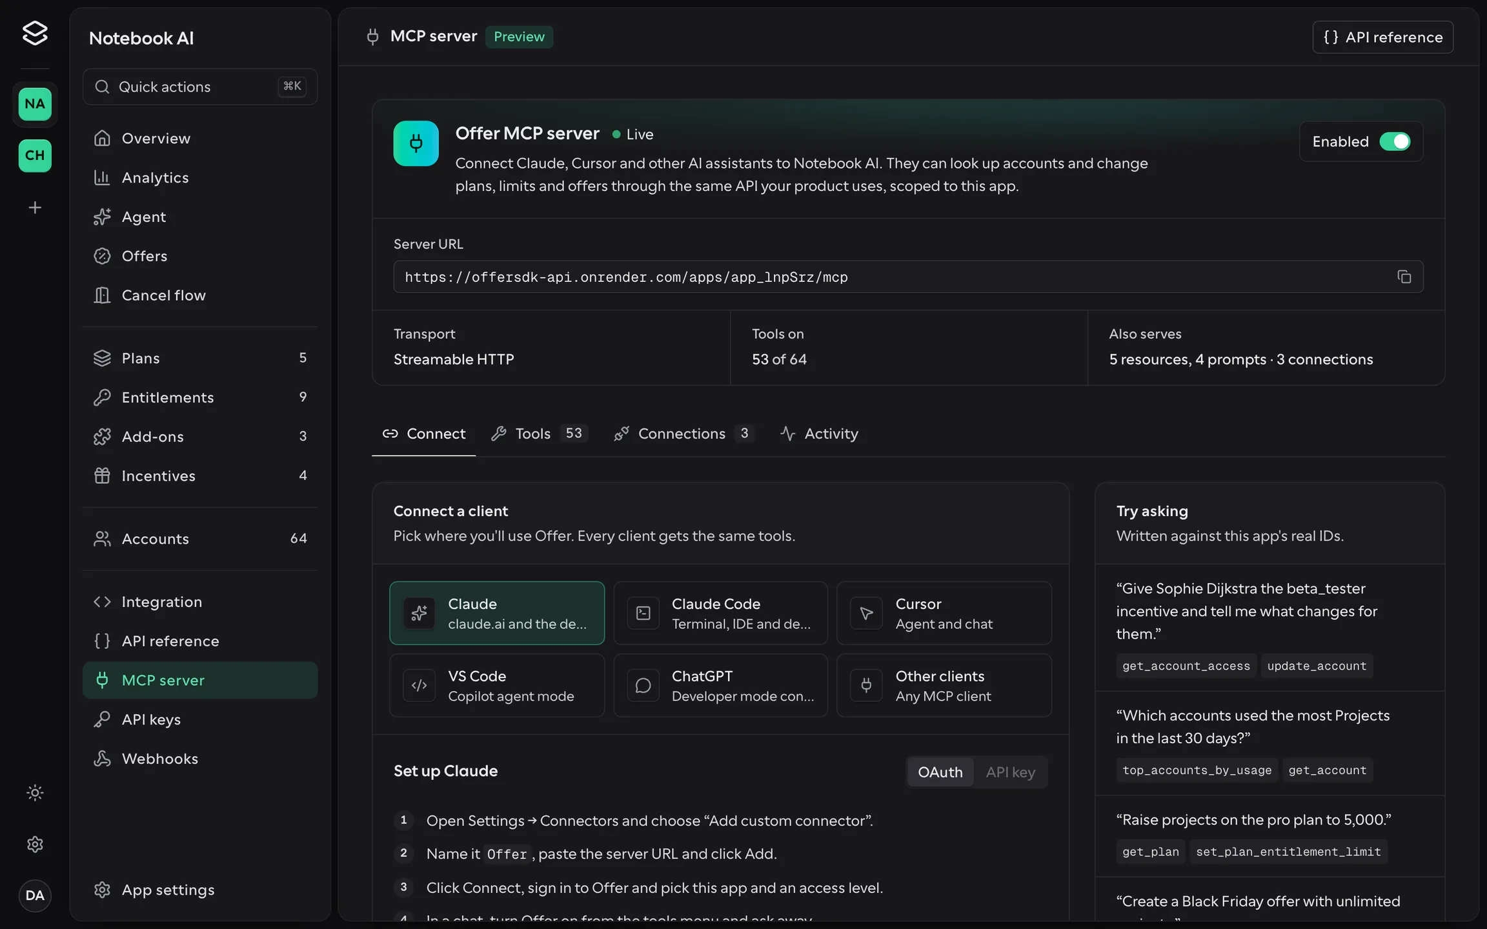Switch to the Connections tab

click(x=684, y=434)
